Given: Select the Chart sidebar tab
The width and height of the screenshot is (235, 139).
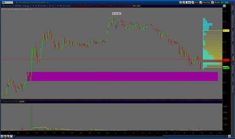Looking at the screenshot, I should click(x=233, y=58).
